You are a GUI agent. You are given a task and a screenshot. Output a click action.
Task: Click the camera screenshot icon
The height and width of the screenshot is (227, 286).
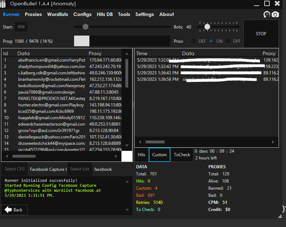[275, 15]
